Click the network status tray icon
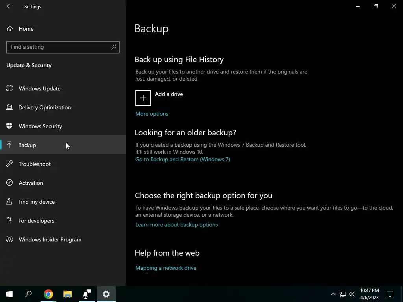This screenshot has width=403, height=302. coord(343,294)
